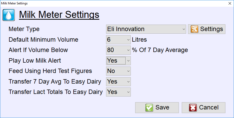Viewport: 234px width, 118px height.
Task: Click the Milk Meter Settings heading
Action: 59,14
